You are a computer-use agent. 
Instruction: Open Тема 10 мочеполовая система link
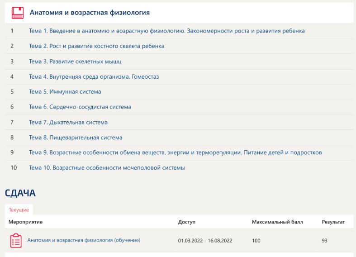click(107, 168)
